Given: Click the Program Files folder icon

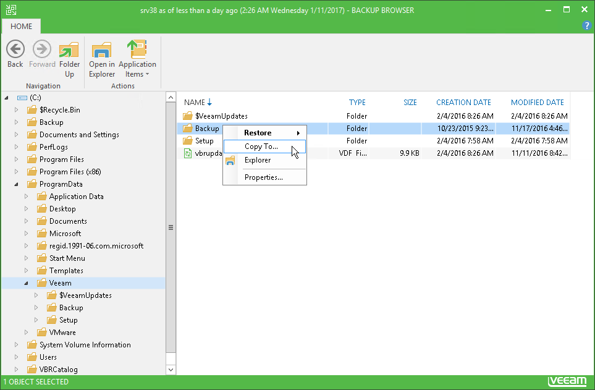Looking at the screenshot, I should tap(32, 159).
